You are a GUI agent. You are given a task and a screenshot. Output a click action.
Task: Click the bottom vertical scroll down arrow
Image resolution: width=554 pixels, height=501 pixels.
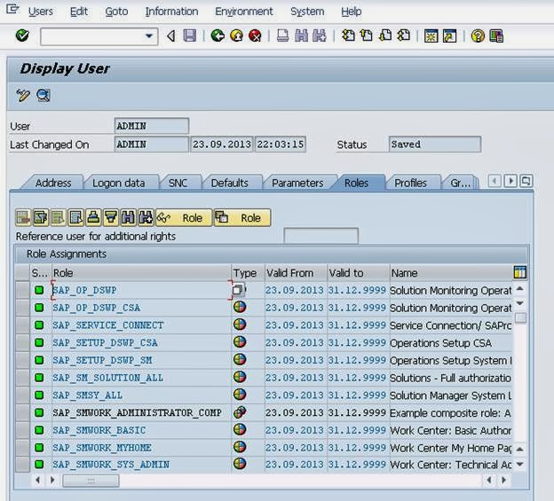[519, 465]
